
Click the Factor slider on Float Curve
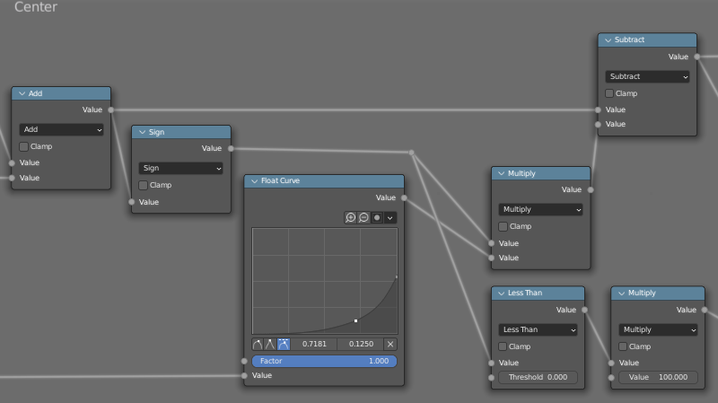point(324,361)
